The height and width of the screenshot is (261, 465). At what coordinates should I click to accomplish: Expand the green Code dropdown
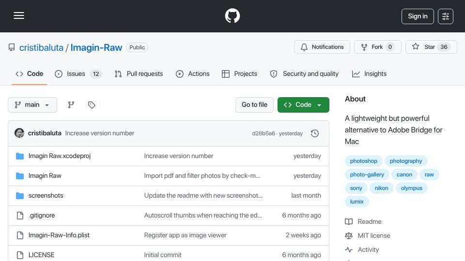tap(303, 105)
